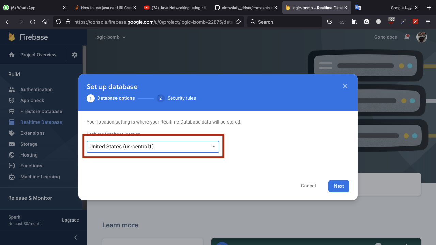Screen dimensions: 436x245
Task: Open Project Overview home icon
Action: click(x=12, y=55)
